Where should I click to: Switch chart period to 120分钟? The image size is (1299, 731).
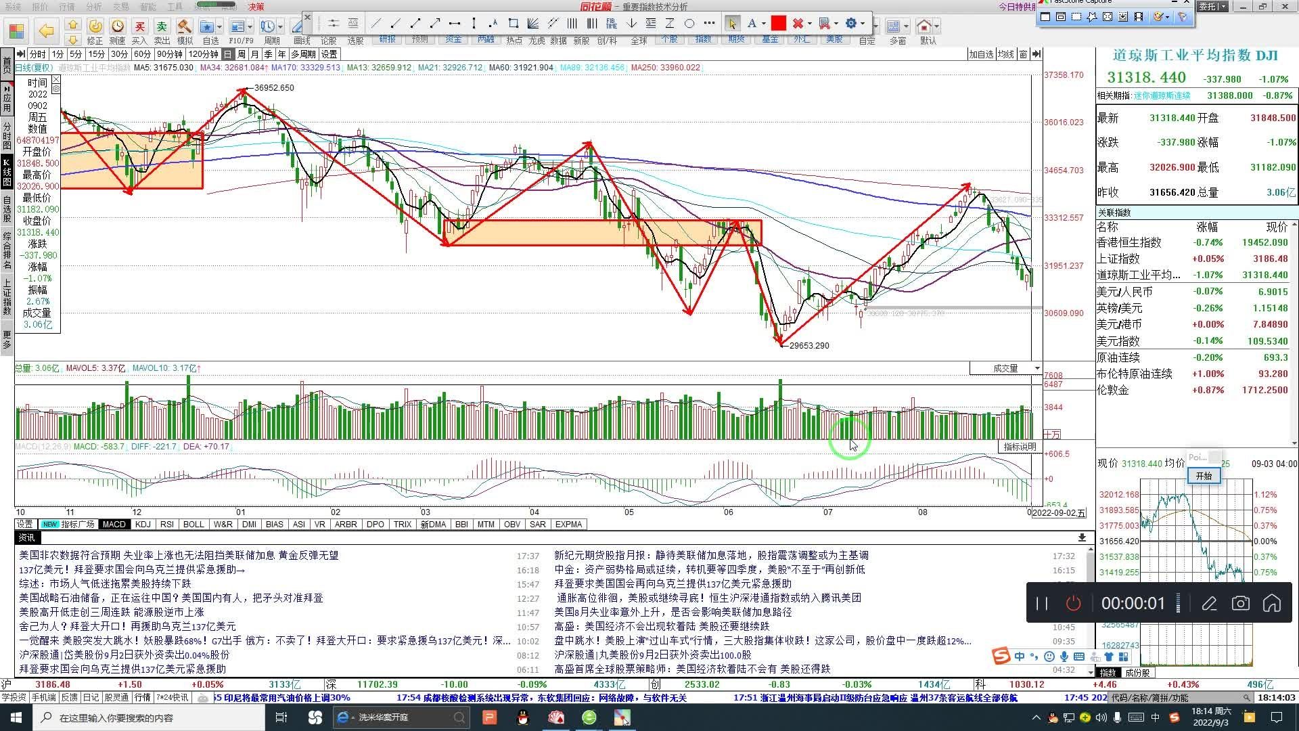(204, 54)
